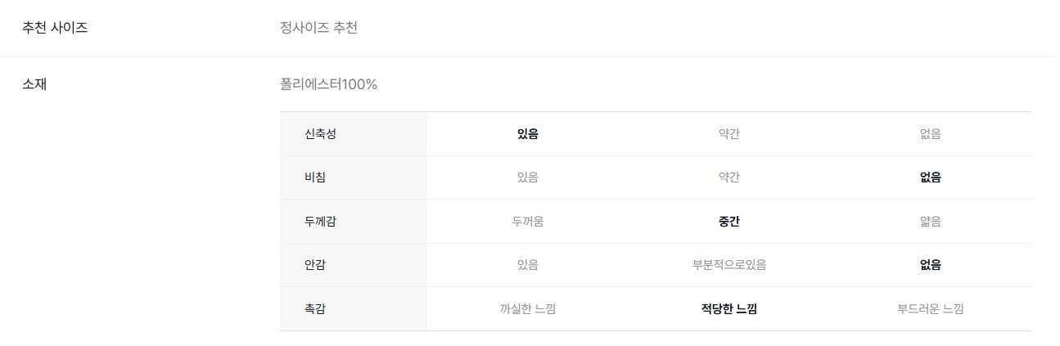
Task: Click the 폴리에스터100% material text
Action: pos(328,84)
